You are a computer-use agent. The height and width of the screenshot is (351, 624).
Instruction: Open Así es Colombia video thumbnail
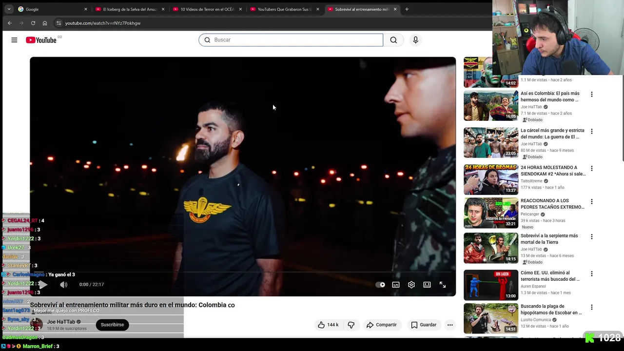click(491, 105)
